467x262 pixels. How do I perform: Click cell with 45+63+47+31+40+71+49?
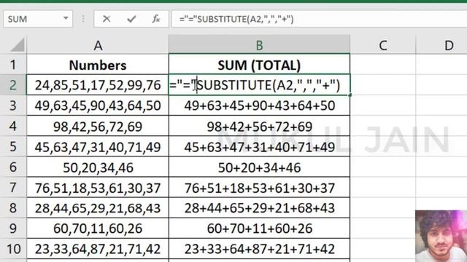[260, 146]
